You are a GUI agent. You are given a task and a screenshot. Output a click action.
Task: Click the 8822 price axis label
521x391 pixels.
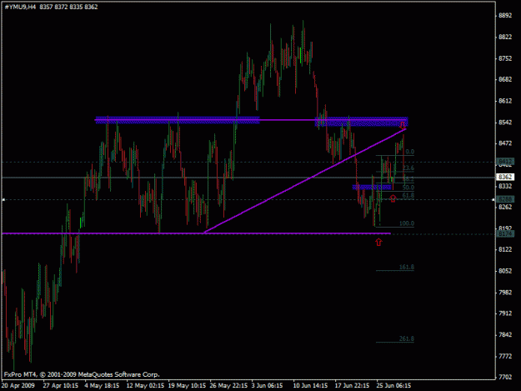505,37
